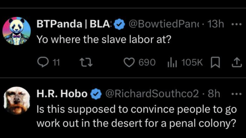Reply to BTPanda's tweet

click(42, 63)
